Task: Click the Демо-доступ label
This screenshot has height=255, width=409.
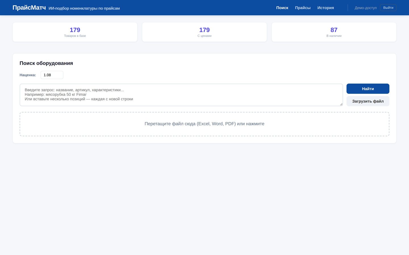Action: [x=366, y=8]
